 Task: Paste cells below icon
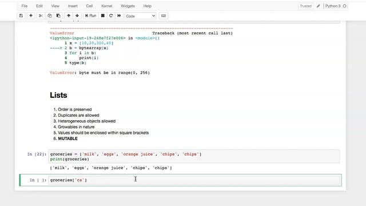coord(58,15)
